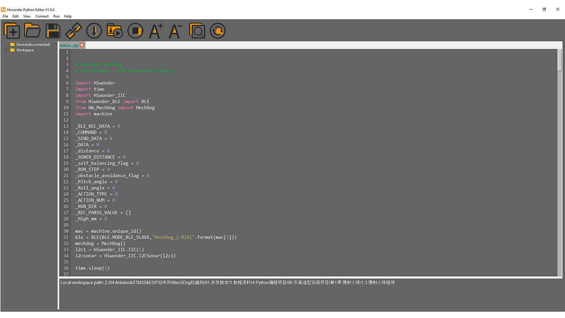Expand the Workspace tree node arrow
565x318 pixels.
point(6,50)
